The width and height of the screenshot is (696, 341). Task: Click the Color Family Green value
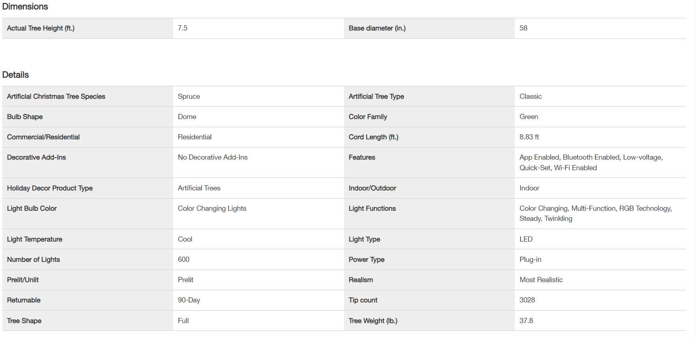coord(529,117)
